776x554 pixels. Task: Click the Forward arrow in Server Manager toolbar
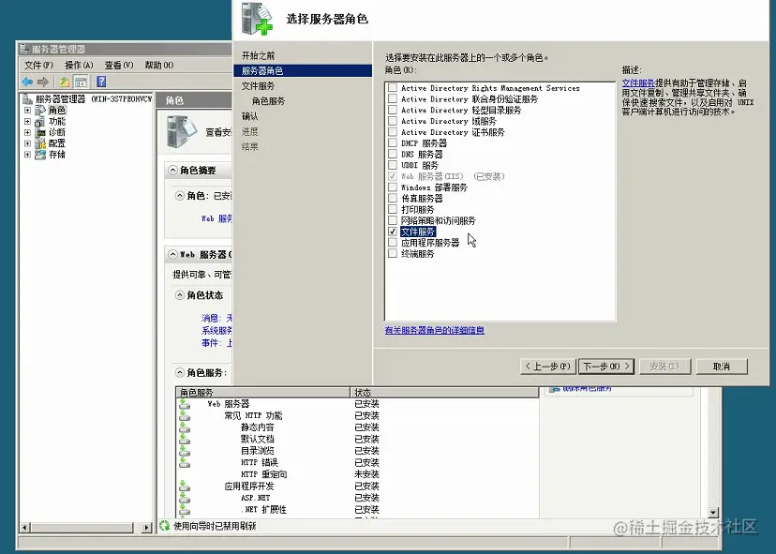coord(43,82)
